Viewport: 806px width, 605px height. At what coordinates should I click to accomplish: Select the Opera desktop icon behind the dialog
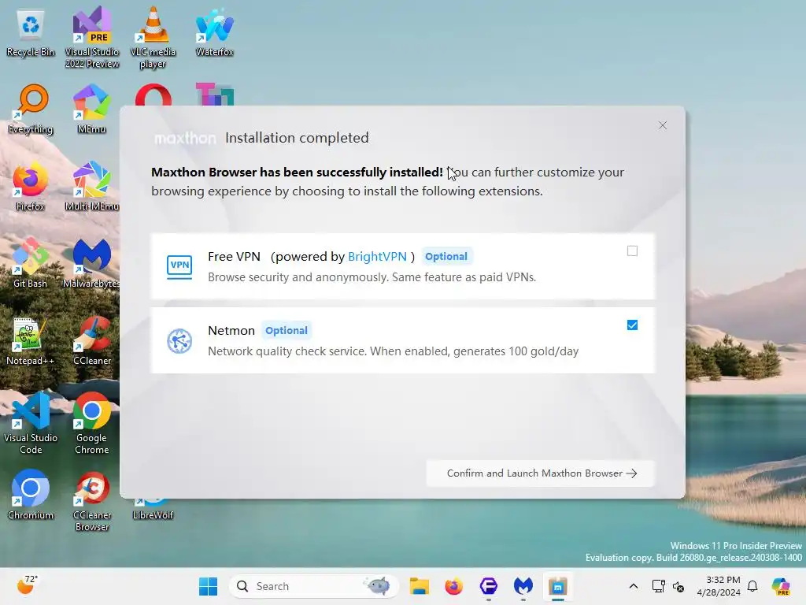pyautogui.click(x=153, y=95)
